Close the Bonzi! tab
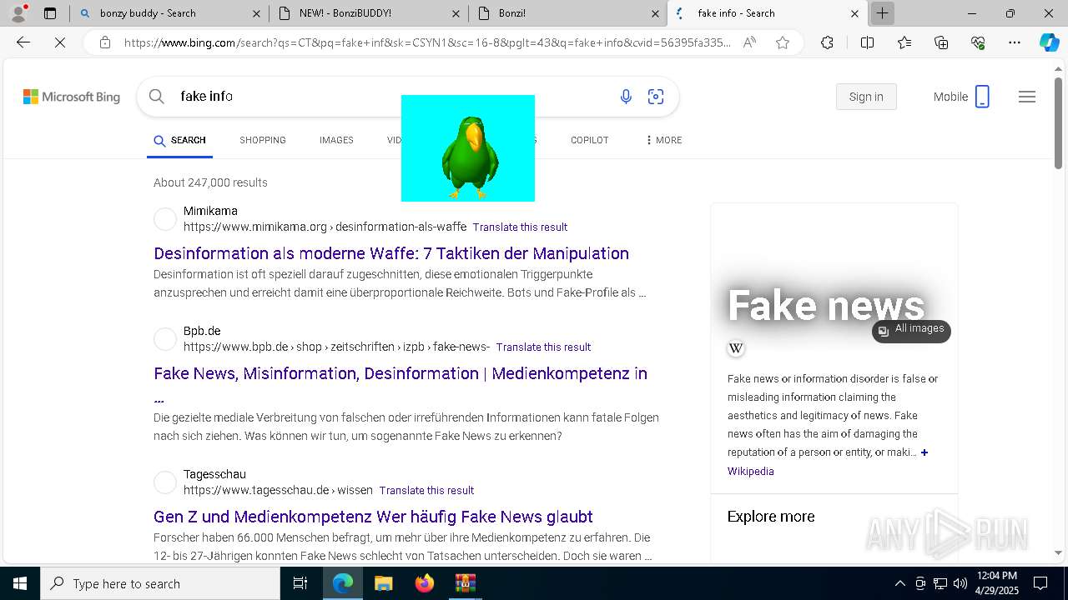 [x=654, y=13]
